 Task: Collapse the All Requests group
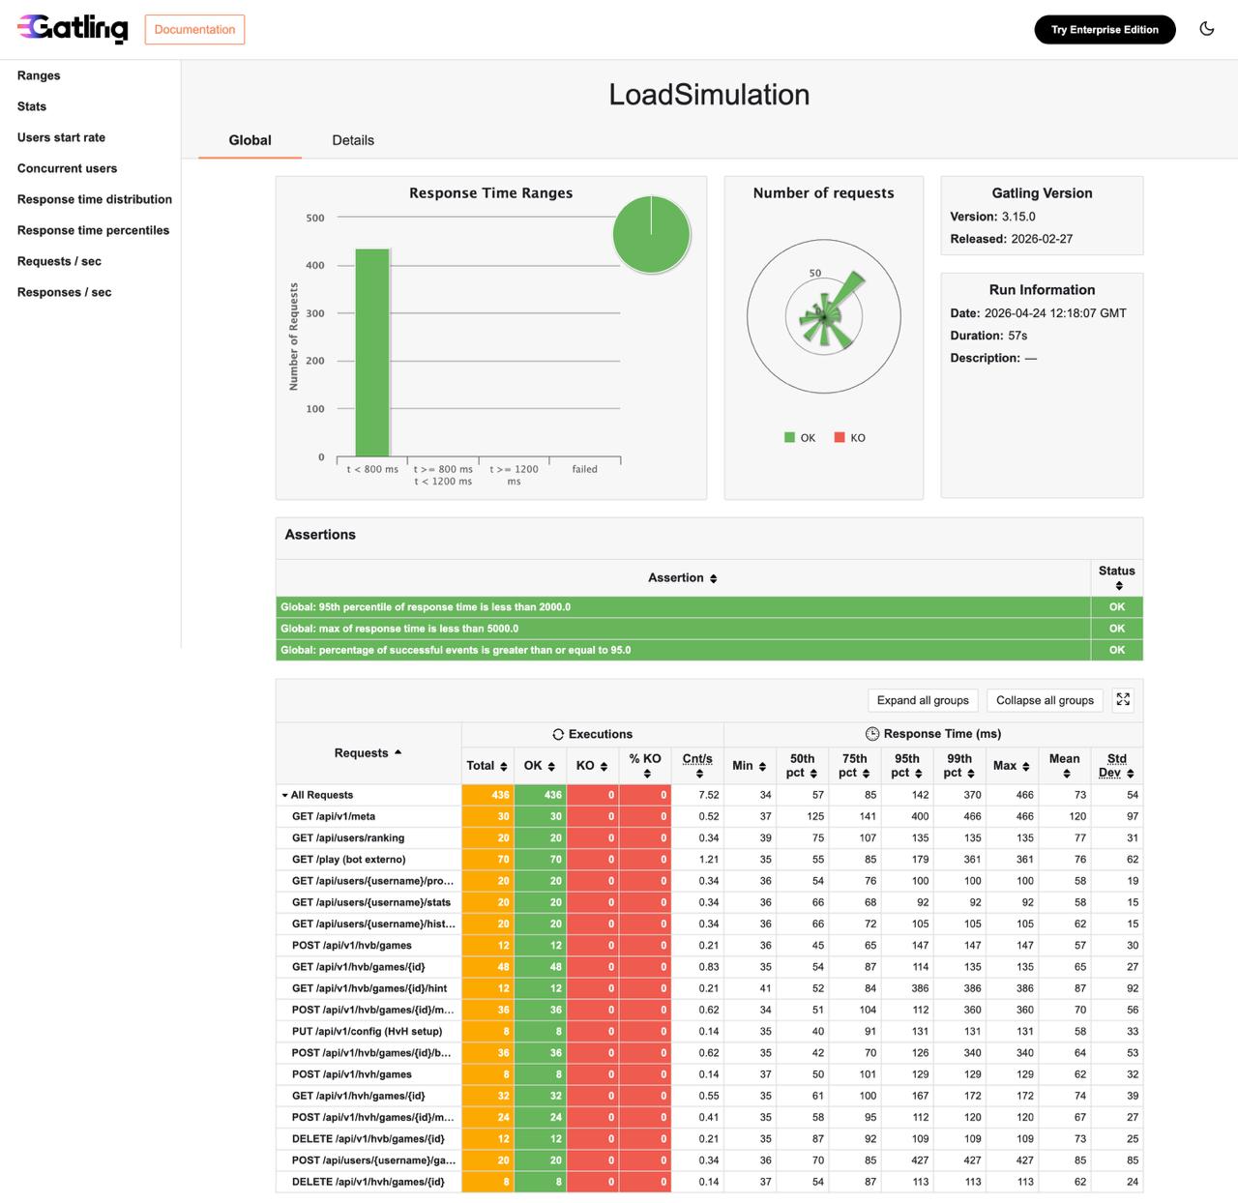(283, 794)
